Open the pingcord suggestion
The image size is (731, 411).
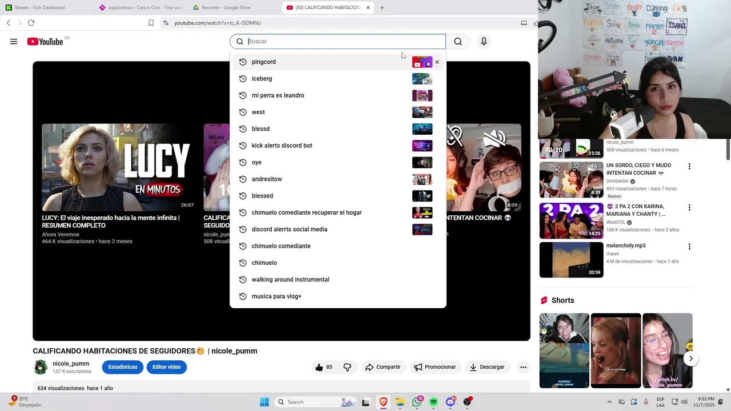pos(338,62)
